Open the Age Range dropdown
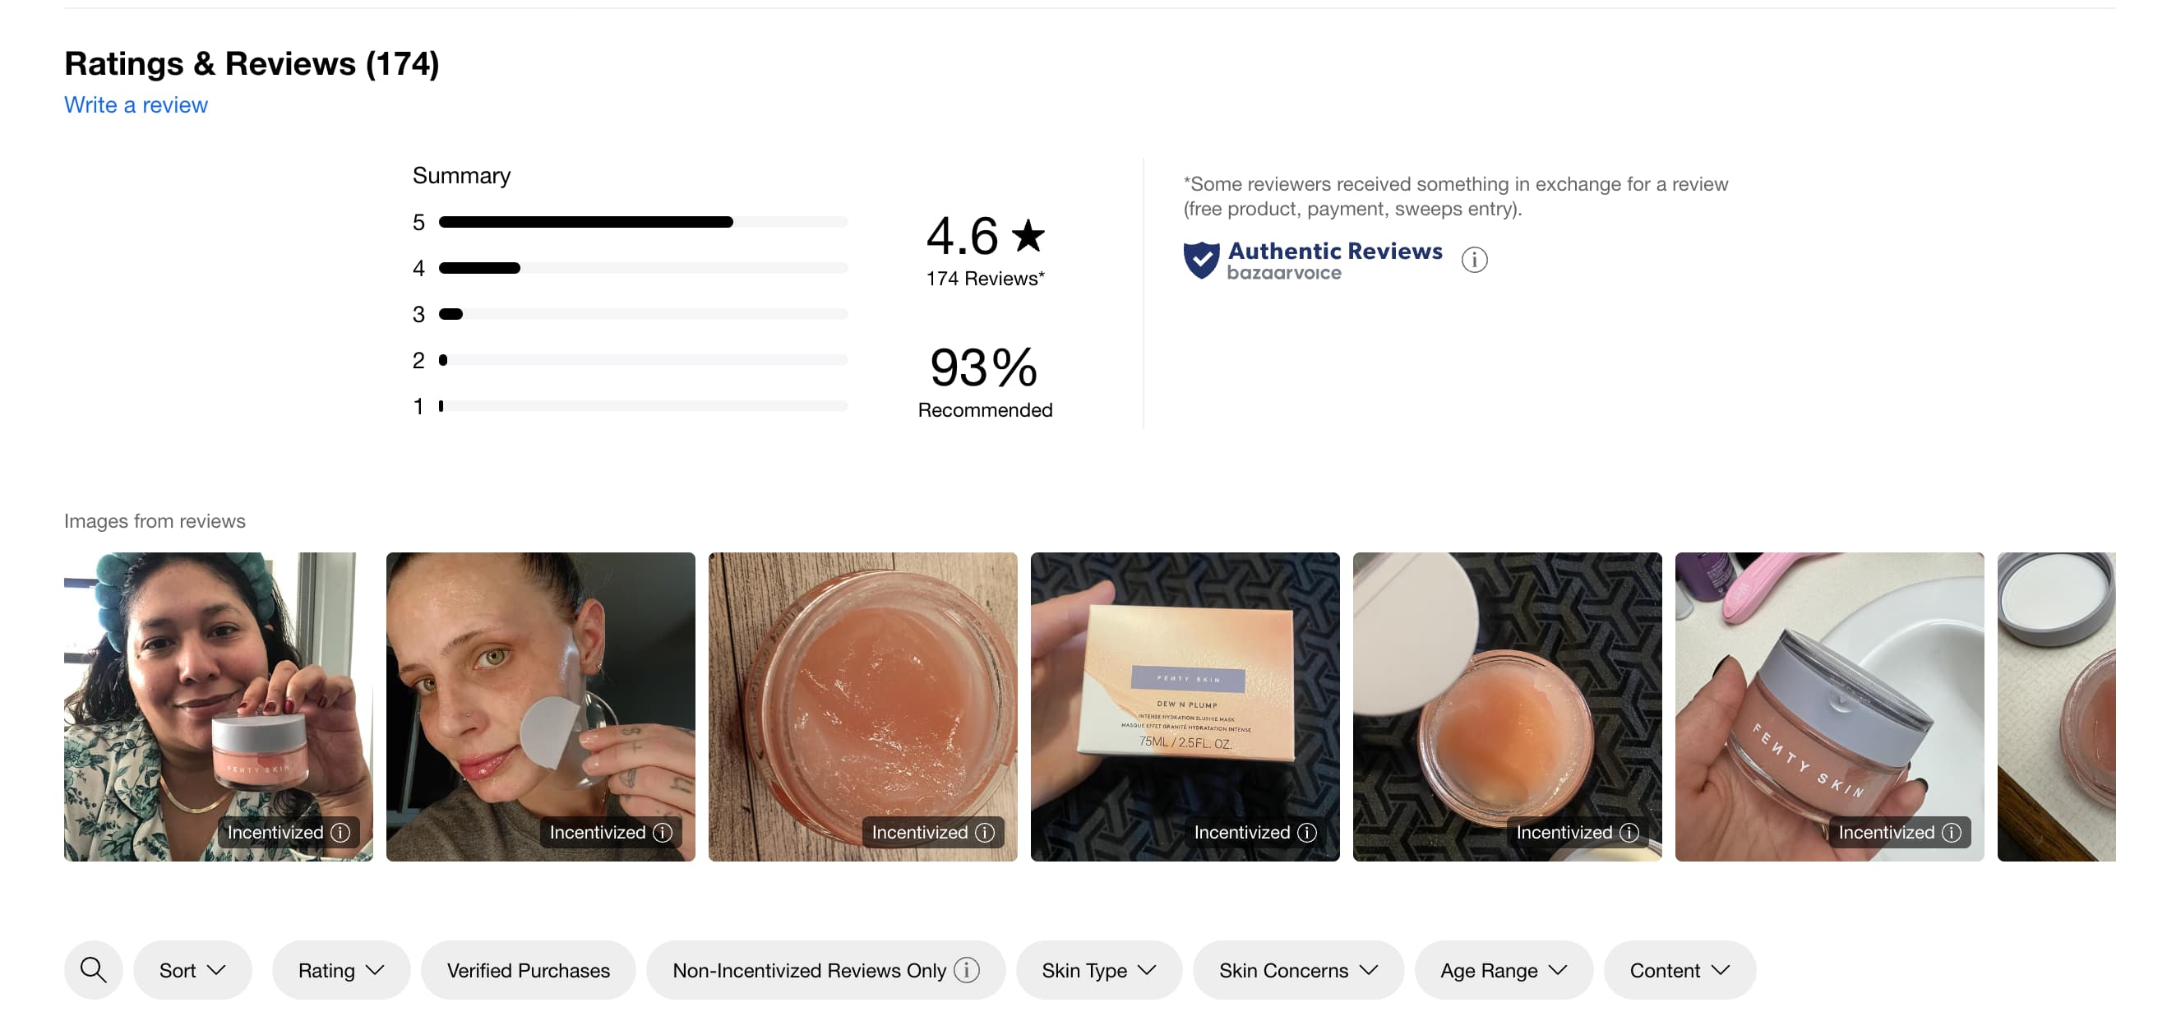 coord(1504,969)
